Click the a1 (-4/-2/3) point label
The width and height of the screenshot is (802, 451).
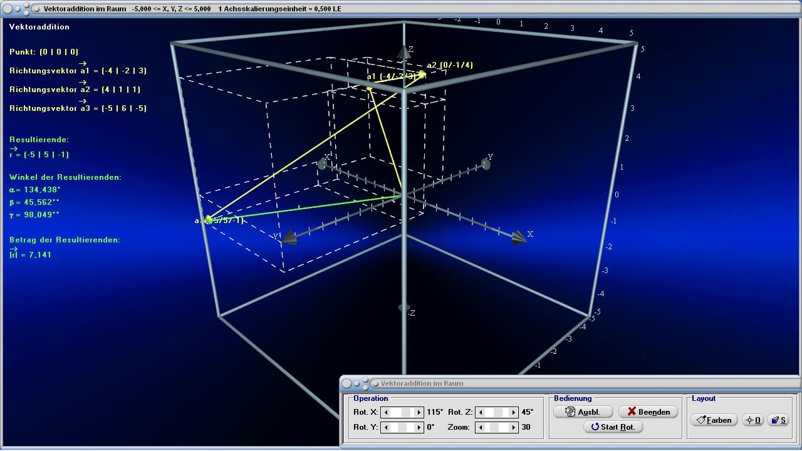391,76
